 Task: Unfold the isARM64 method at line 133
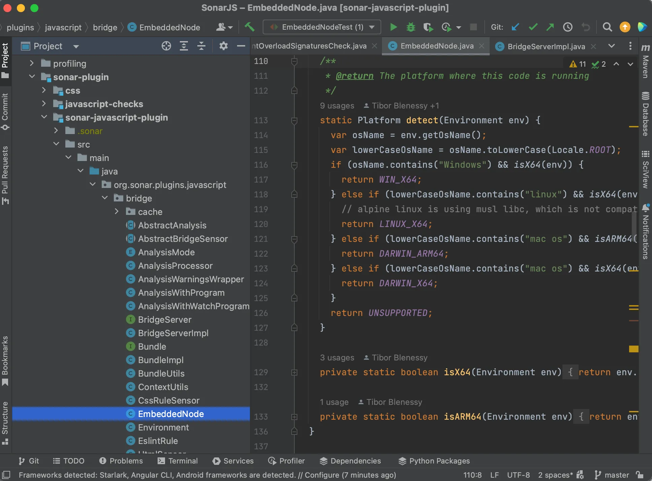click(294, 417)
